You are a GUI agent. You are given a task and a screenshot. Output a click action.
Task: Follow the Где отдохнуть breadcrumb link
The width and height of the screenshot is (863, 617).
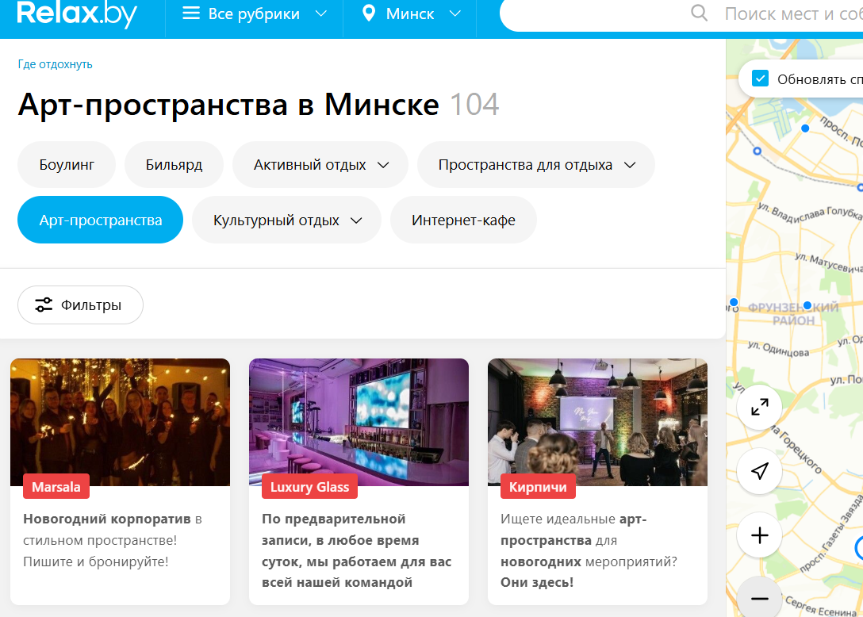[x=55, y=64]
